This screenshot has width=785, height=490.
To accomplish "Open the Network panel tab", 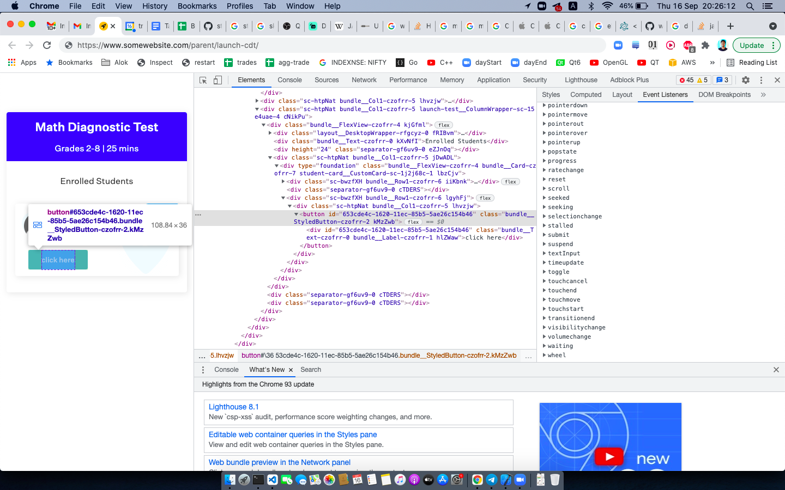I will tap(364, 80).
